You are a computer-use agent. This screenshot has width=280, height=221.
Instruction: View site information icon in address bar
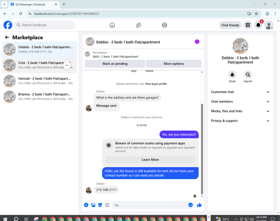pos(30,13)
